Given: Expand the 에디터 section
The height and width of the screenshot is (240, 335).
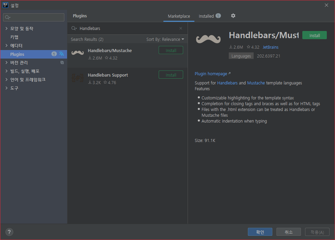Looking at the screenshot, I should click(x=6, y=45).
